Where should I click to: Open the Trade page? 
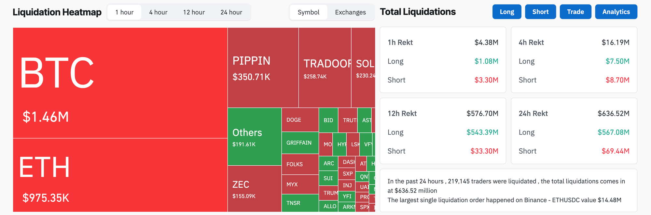[x=575, y=11]
